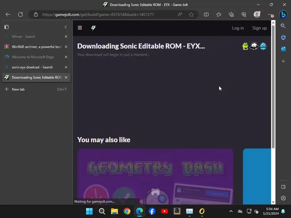Viewport: 291px width, 218px height.
Task: Open Amazon from the taskbar
Action: pos(177,211)
